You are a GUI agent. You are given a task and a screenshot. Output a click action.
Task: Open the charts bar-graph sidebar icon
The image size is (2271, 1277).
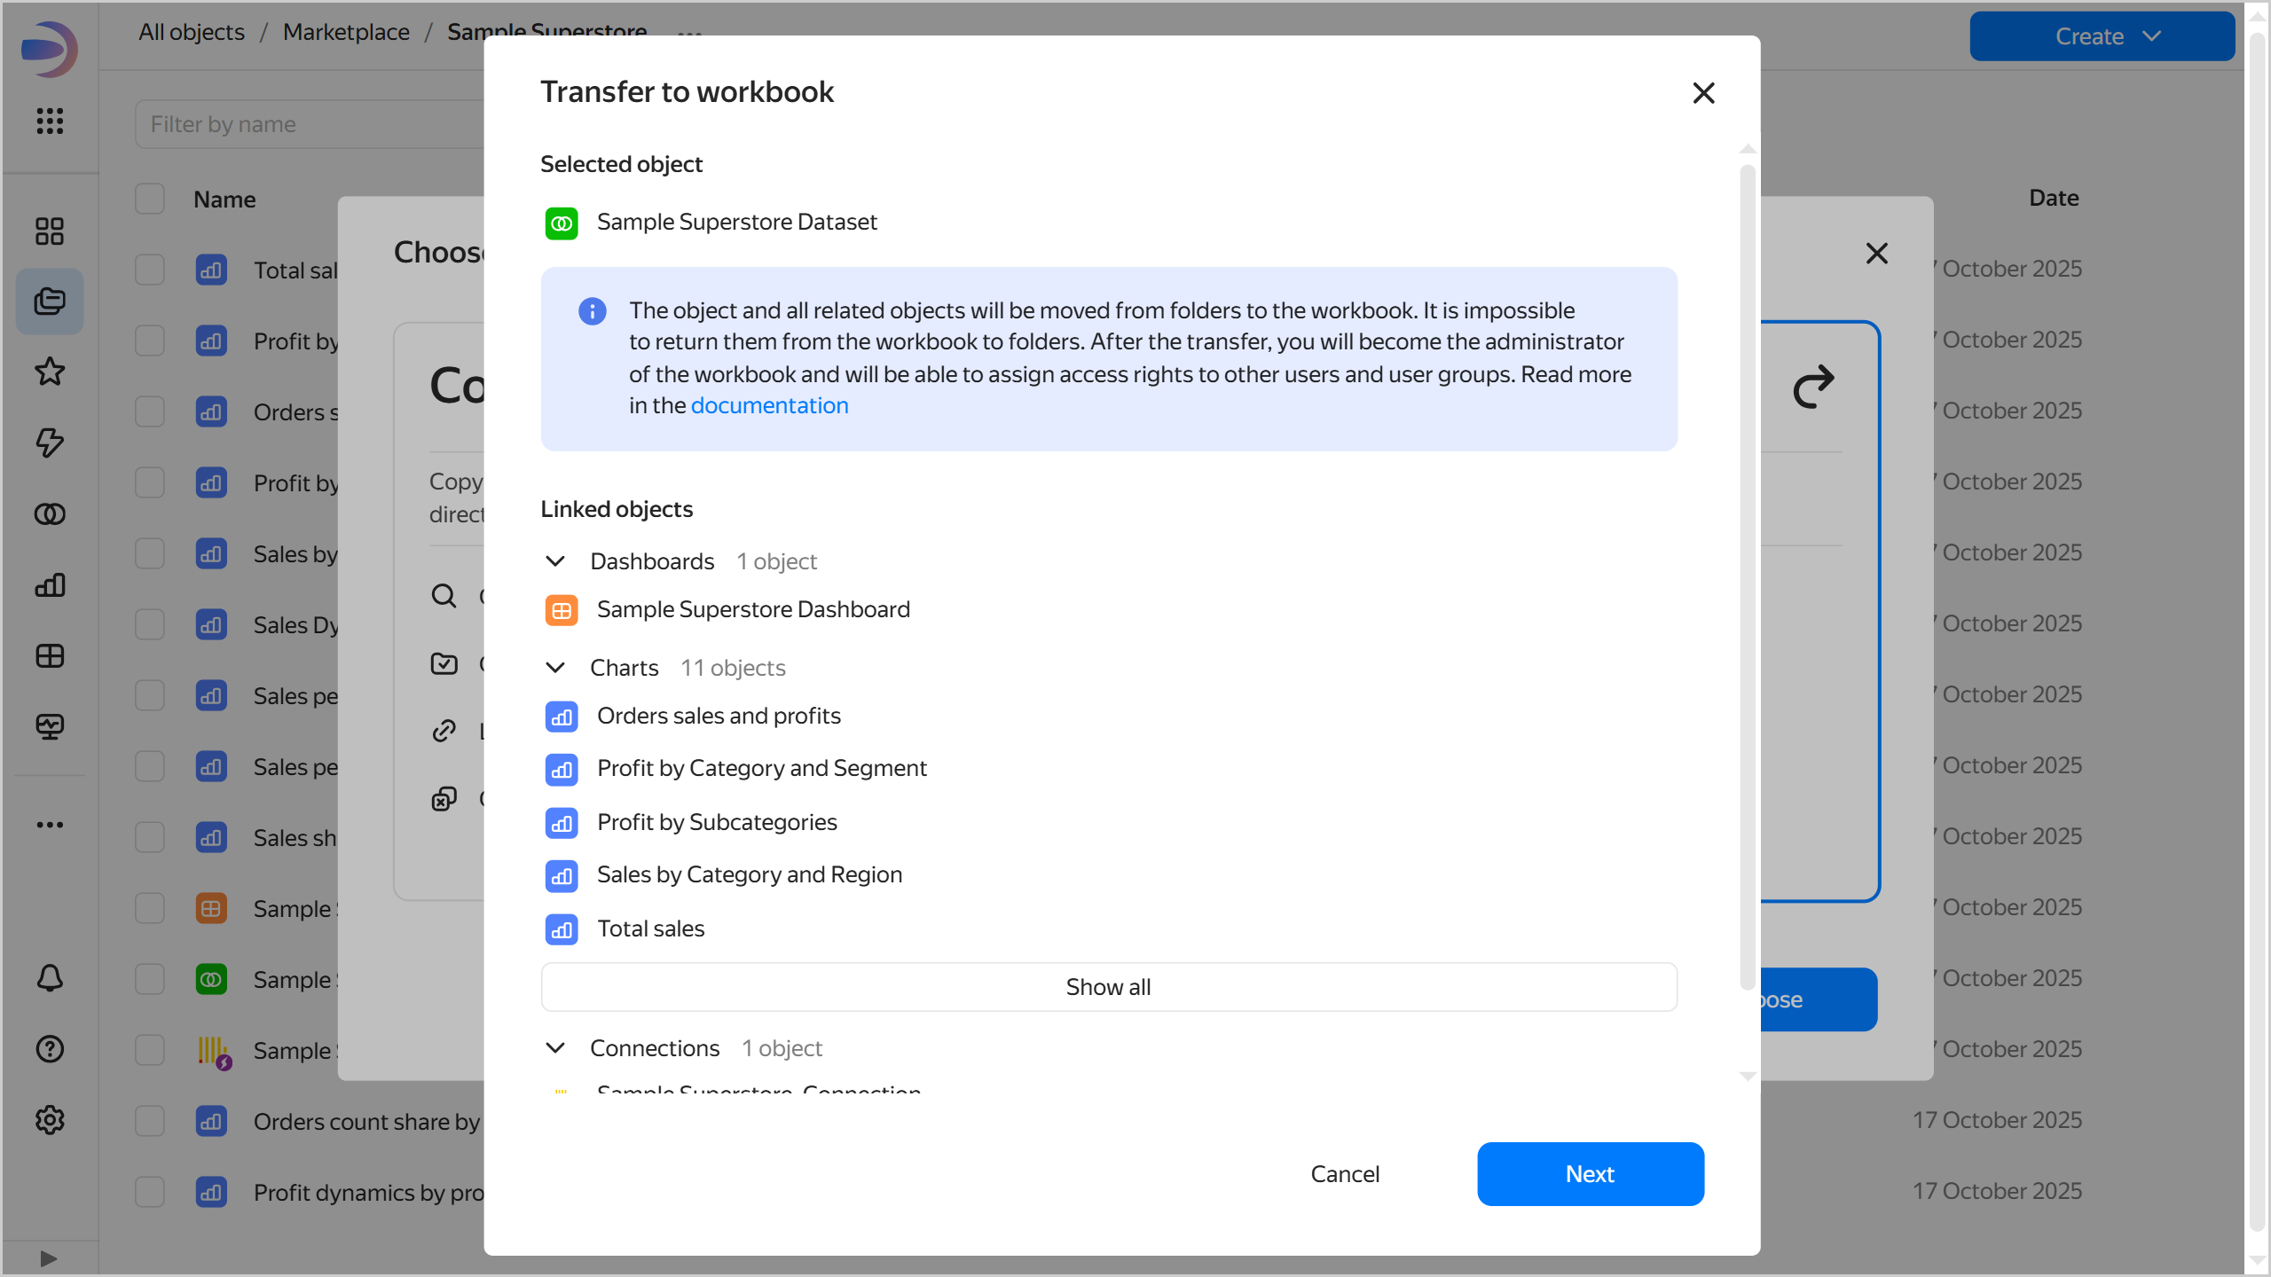(50, 585)
